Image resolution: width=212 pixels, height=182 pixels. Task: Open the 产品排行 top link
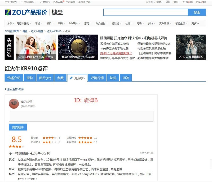tap(45, 2)
